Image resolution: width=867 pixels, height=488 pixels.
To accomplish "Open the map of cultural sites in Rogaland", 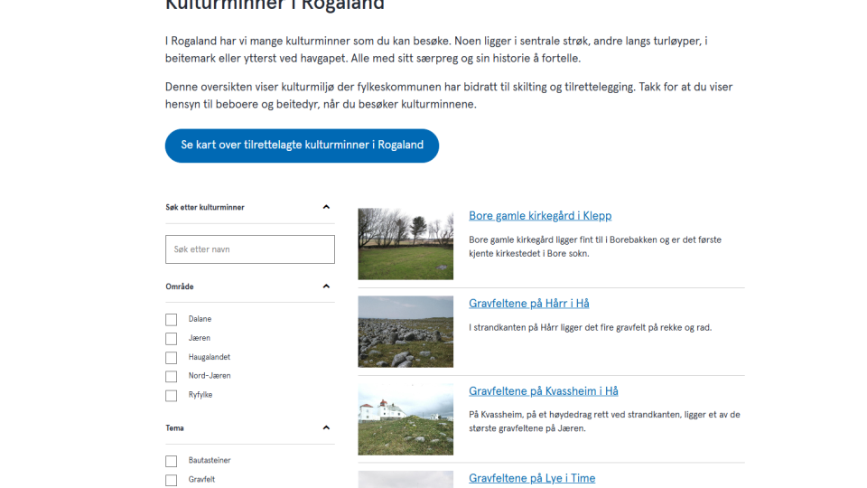I will (x=302, y=145).
